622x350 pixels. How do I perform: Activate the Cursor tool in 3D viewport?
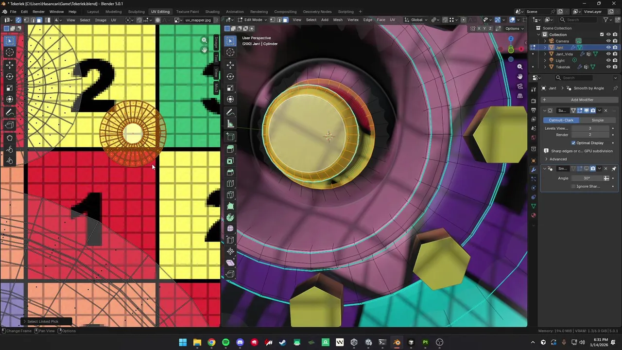tap(230, 52)
